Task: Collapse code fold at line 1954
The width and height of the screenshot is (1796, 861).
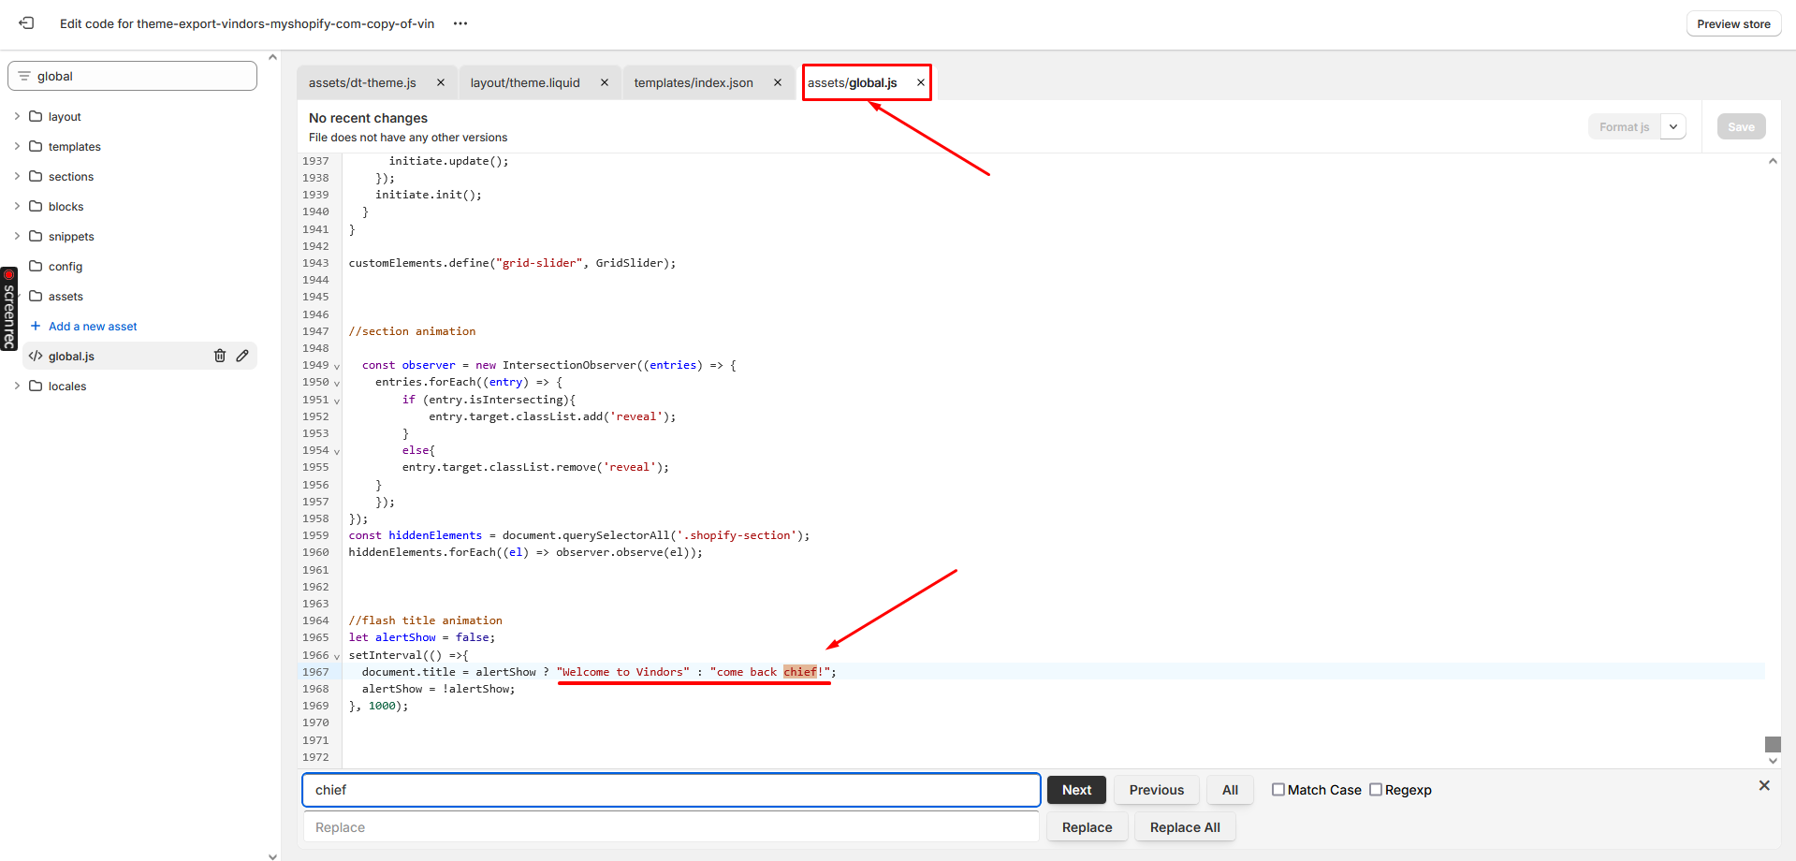Action: click(x=337, y=451)
